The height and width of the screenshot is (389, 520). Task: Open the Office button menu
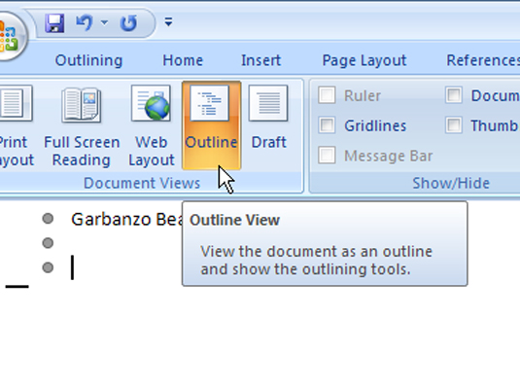pos(9,36)
